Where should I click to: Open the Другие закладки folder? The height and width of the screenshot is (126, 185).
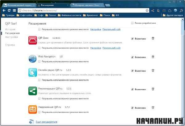click(173, 15)
